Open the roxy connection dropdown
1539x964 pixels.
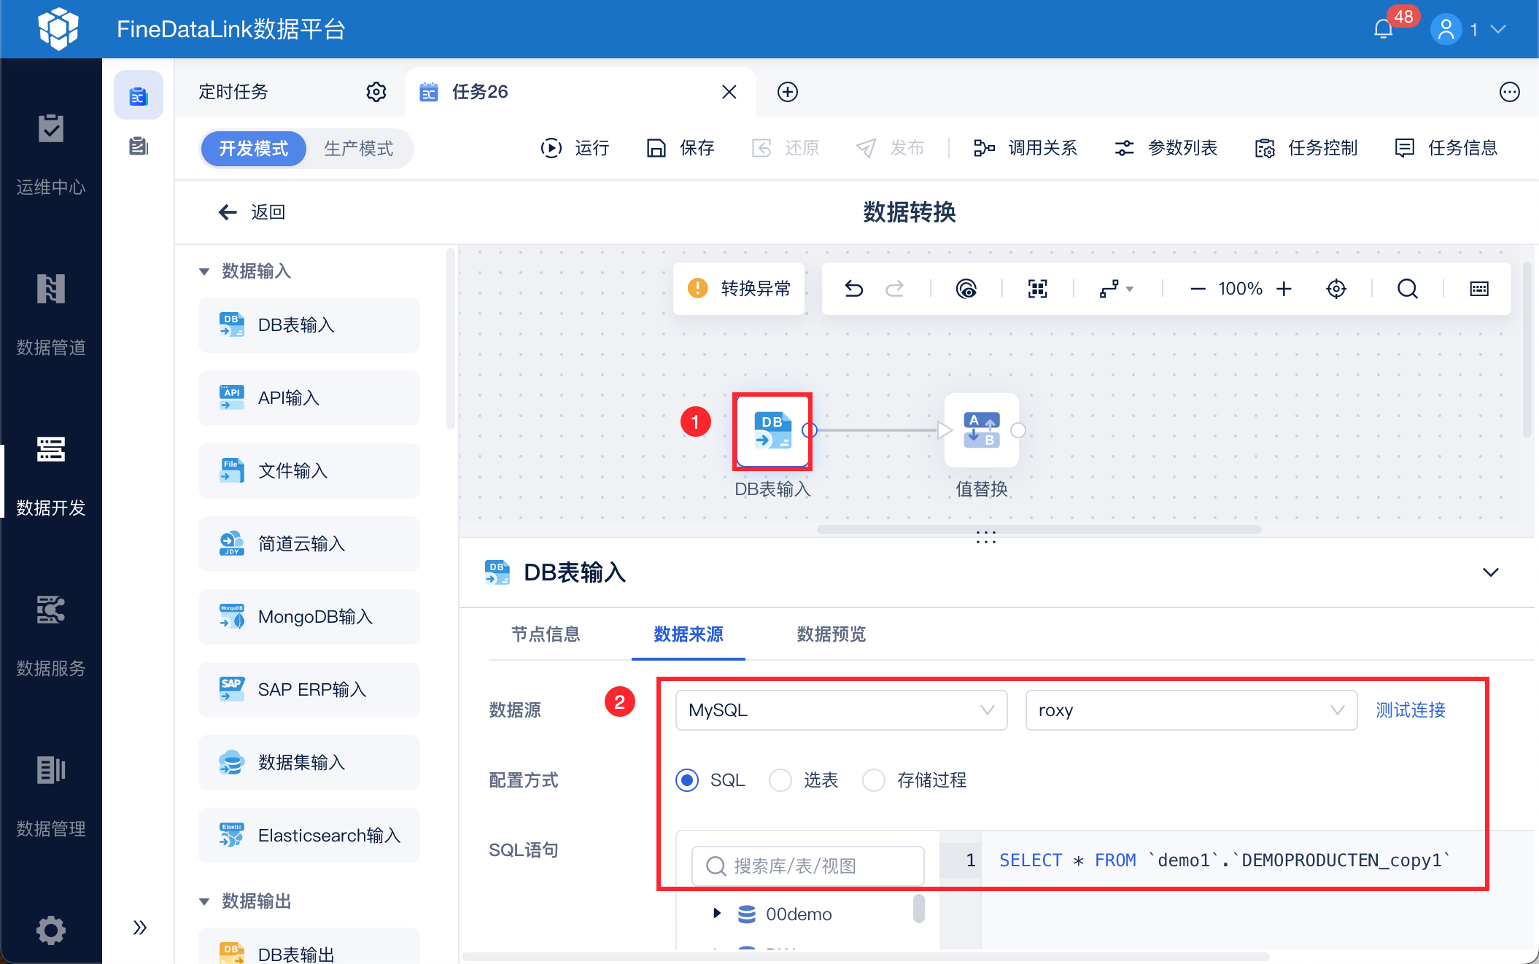pos(1190,710)
